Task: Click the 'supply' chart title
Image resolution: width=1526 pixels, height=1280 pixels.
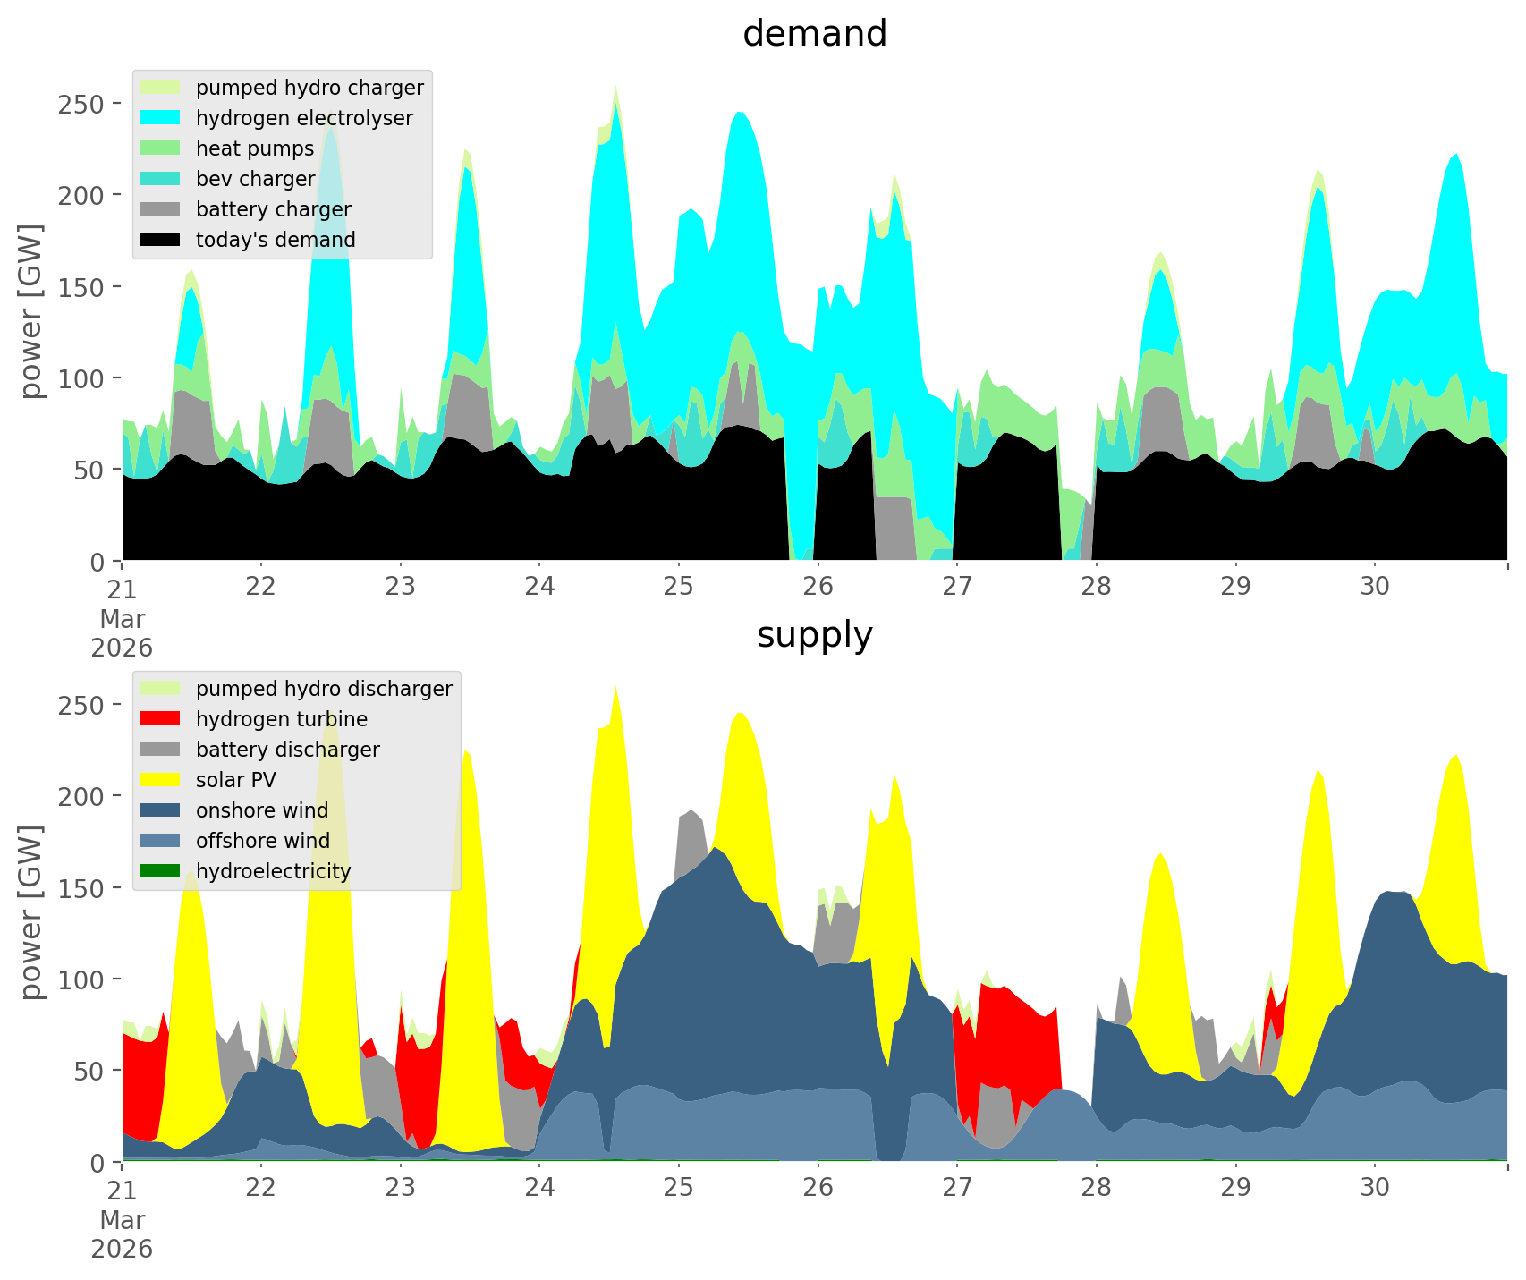Action: click(814, 635)
